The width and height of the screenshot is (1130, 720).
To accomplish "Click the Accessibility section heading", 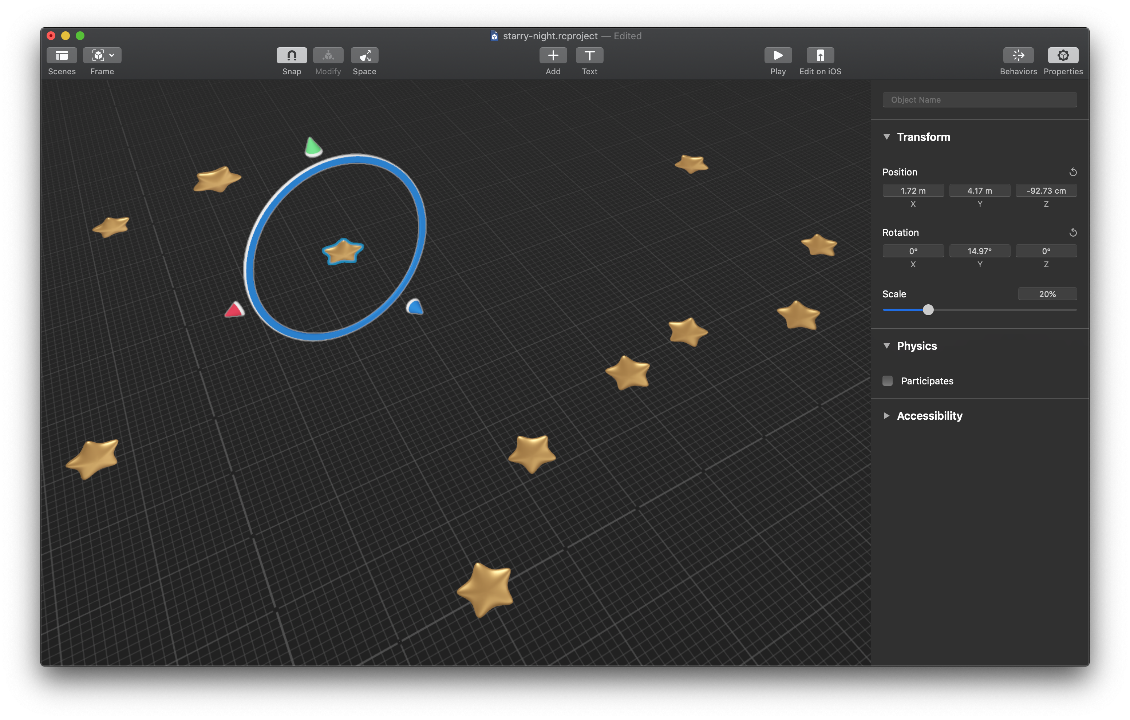I will 930,416.
